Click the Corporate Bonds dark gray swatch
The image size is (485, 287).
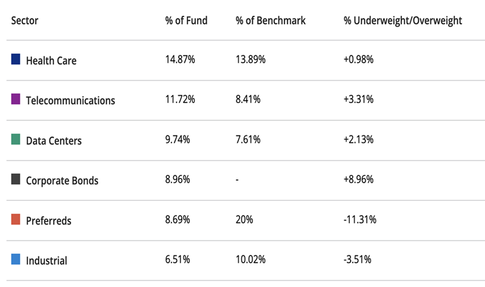coord(16,180)
